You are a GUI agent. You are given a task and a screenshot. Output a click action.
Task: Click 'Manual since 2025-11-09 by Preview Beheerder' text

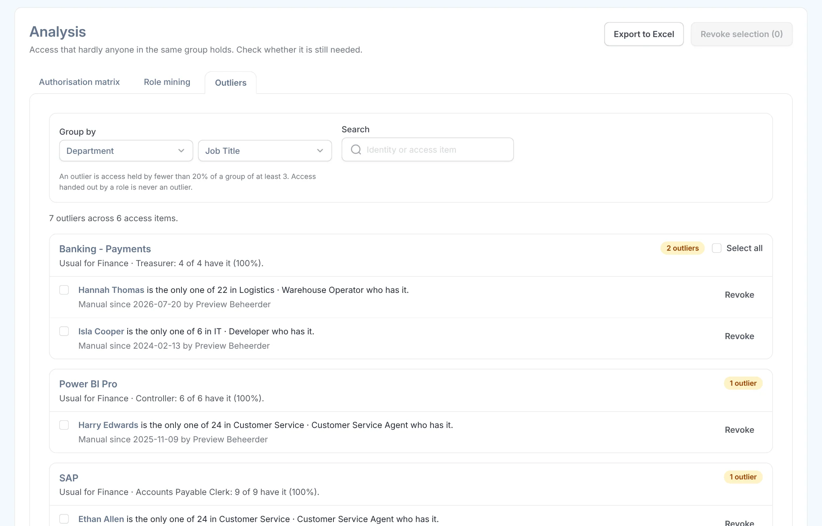point(173,440)
